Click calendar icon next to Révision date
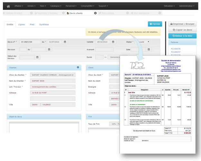The width and height of the screenshot is (201, 161). point(49,49)
